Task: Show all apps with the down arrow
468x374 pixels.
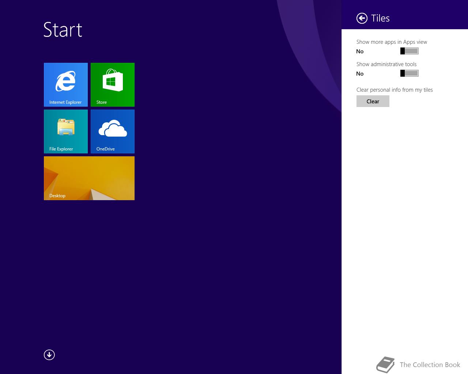Action: click(x=49, y=355)
